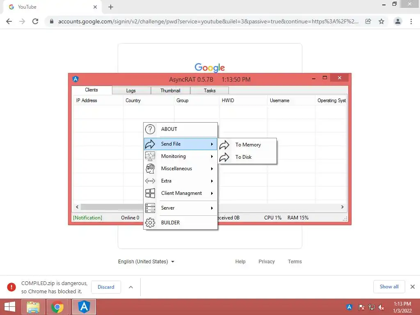The width and height of the screenshot is (420, 315).
Task: Open English (United States) language dropdown
Action: [x=146, y=262]
